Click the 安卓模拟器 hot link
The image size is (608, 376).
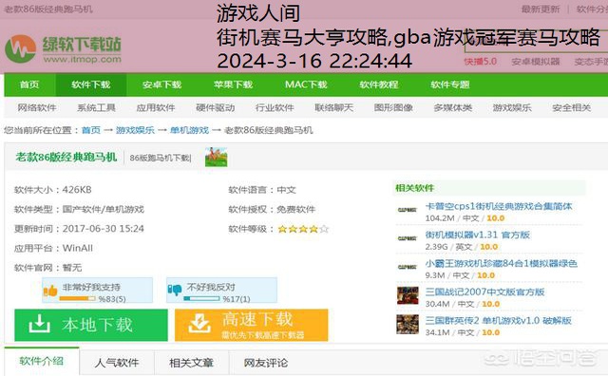pyautogui.click(x=536, y=62)
